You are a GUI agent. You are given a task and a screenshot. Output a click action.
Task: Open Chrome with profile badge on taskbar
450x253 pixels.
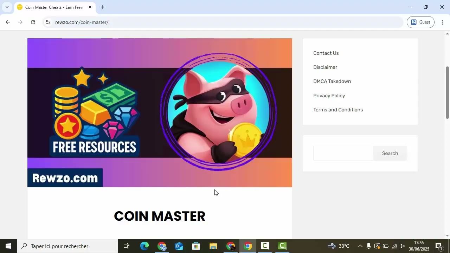click(x=162, y=246)
